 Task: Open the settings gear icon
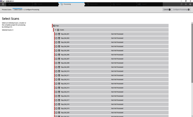click(x=186, y=4)
